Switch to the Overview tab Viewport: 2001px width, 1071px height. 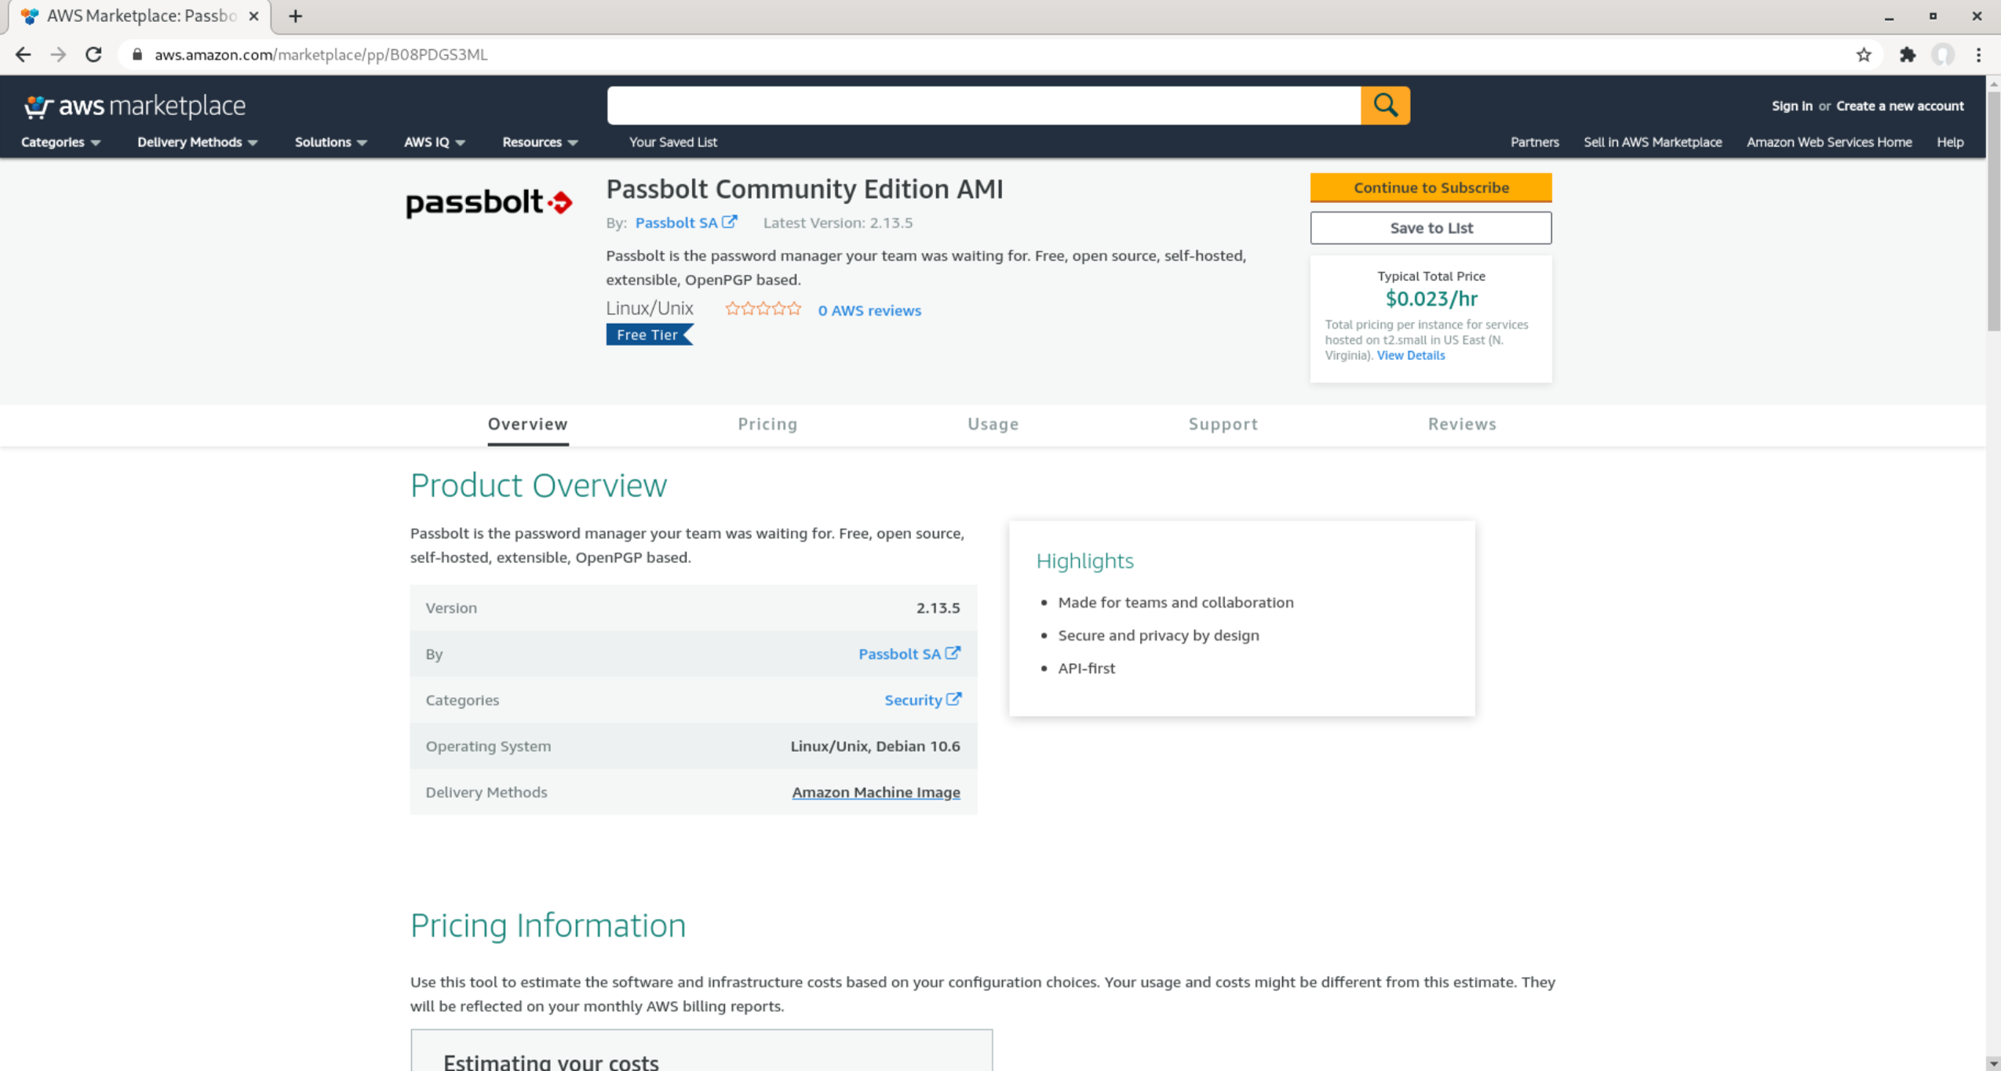[x=527, y=423]
